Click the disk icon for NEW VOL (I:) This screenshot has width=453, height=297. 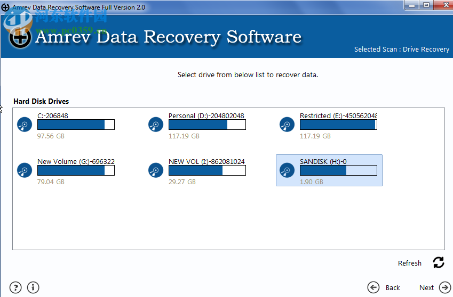pyautogui.click(x=156, y=170)
